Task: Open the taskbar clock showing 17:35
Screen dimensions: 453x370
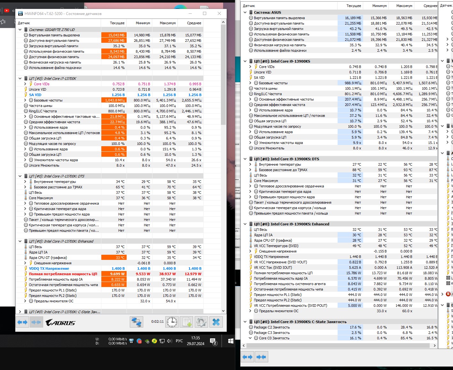Action: tap(196, 341)
